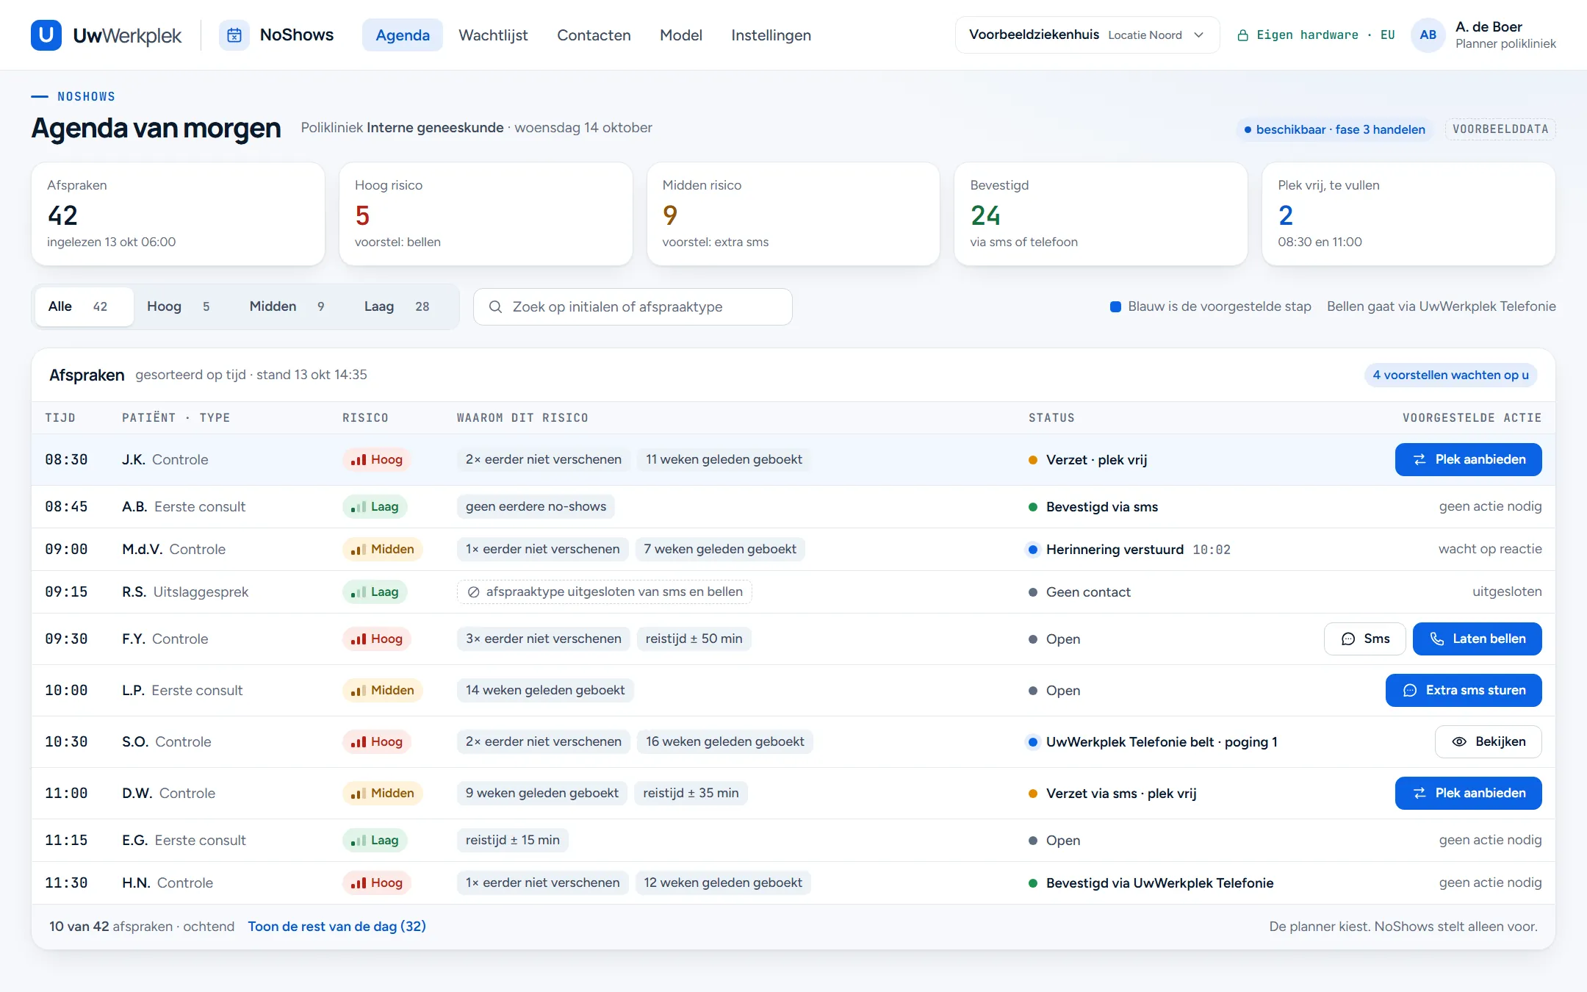1587x992 pixels.
Task: Click the Hoog risk badge for F.Y.
Action: point(376,639)
